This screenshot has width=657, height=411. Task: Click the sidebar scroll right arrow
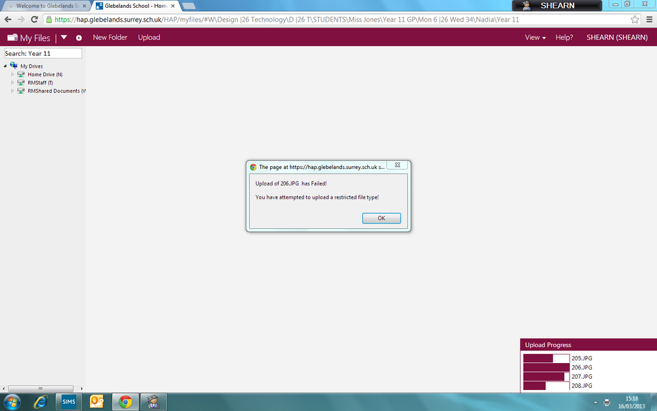81,389
